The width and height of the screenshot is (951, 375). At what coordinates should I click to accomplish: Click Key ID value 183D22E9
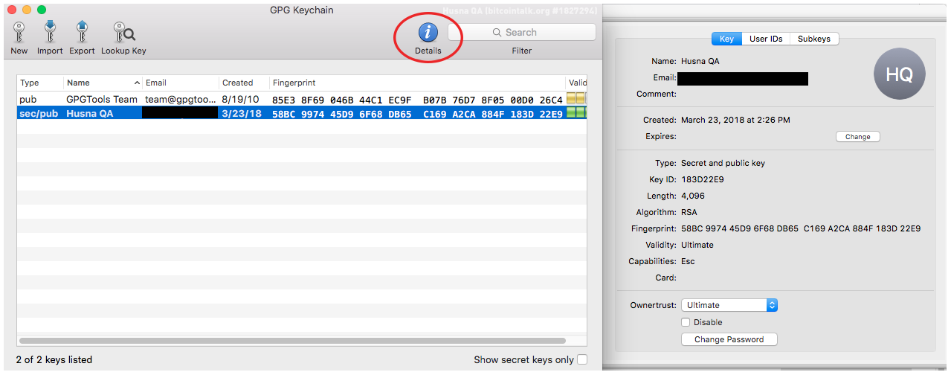tap(703, 179)
